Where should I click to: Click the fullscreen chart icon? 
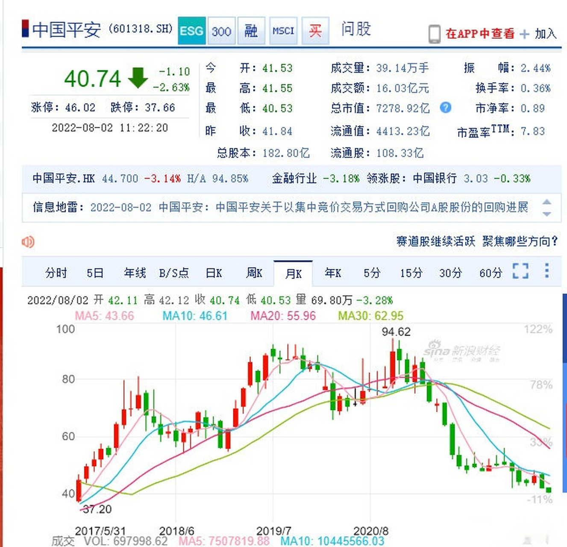[520, 271]
